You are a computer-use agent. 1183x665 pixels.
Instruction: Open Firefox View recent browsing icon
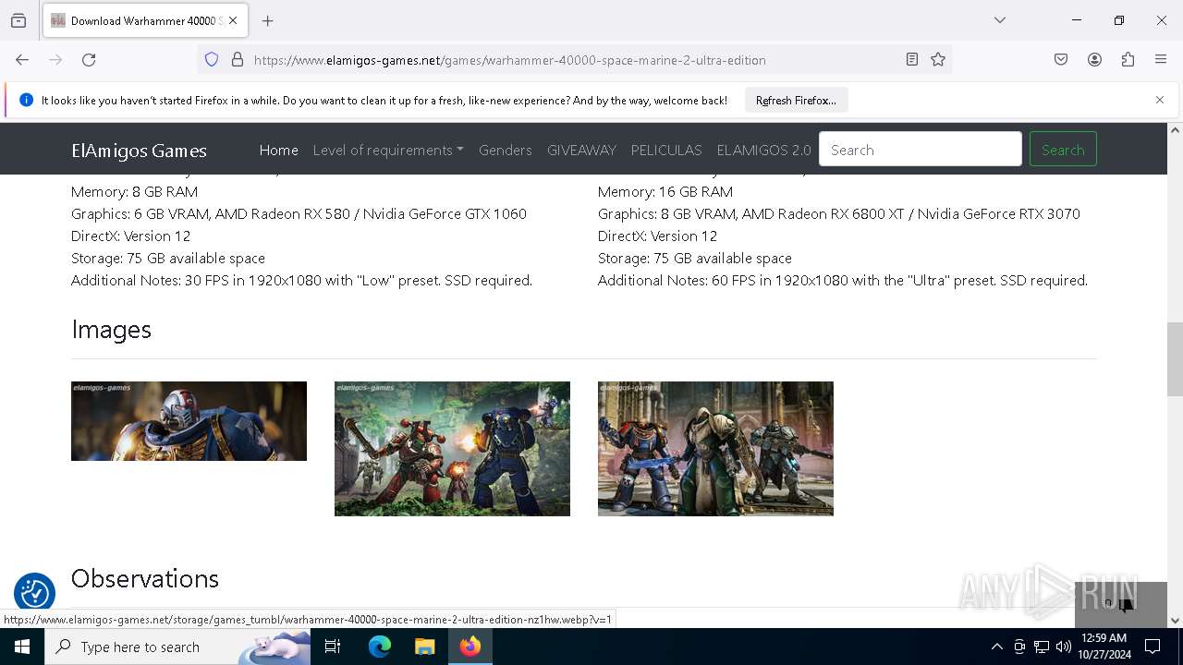click(18, 20)
